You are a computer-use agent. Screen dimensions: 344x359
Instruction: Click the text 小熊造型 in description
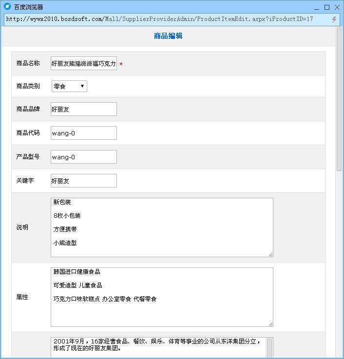click(65, 243)
